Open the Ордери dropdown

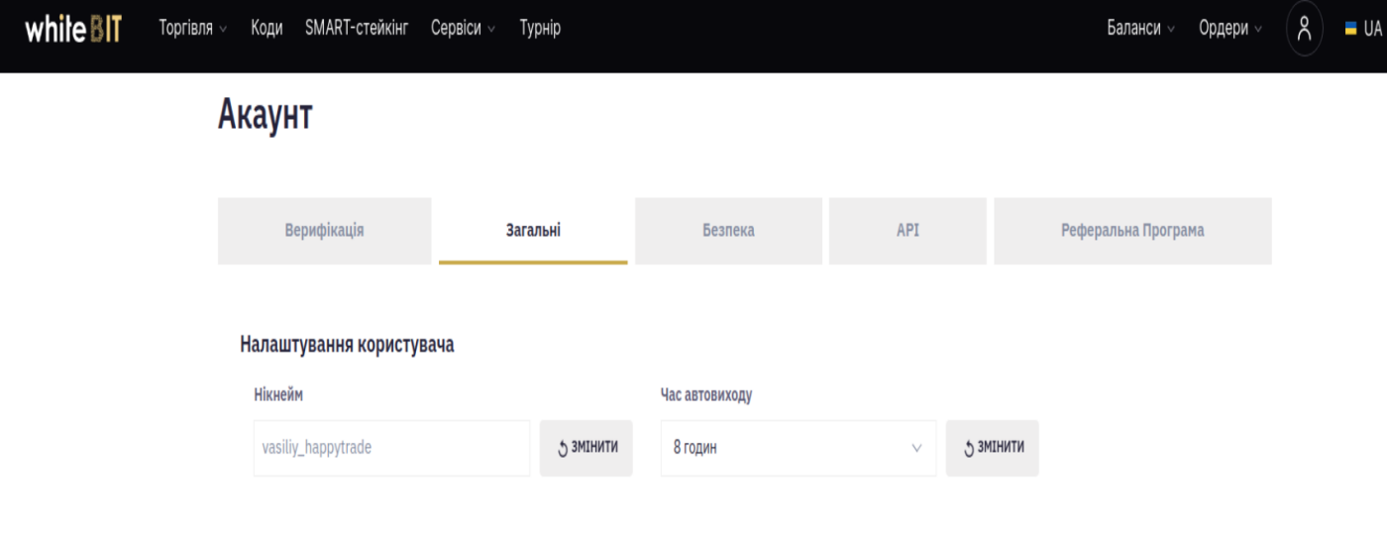1230,29
